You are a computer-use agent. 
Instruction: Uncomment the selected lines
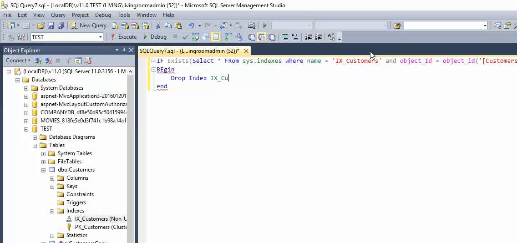(295, 37)
